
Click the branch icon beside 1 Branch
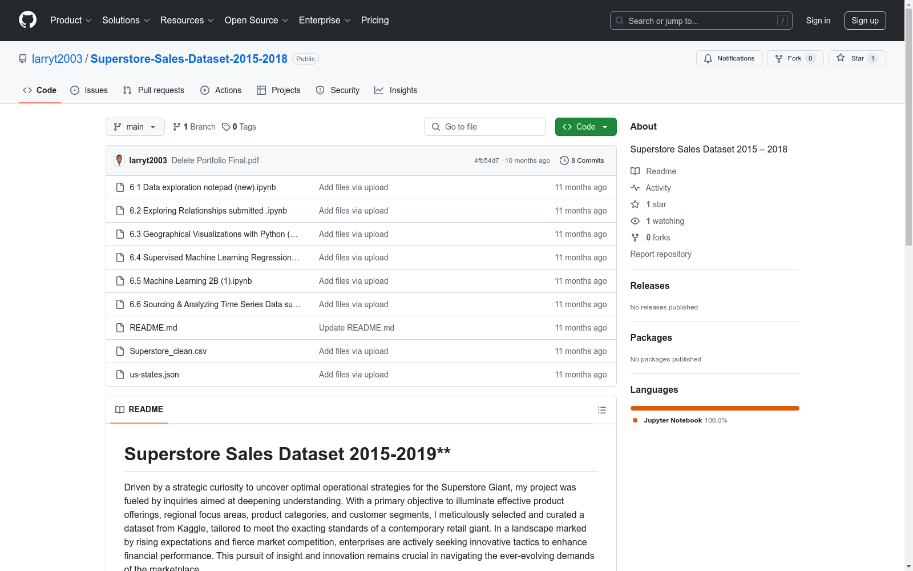(x=177, y=127)
